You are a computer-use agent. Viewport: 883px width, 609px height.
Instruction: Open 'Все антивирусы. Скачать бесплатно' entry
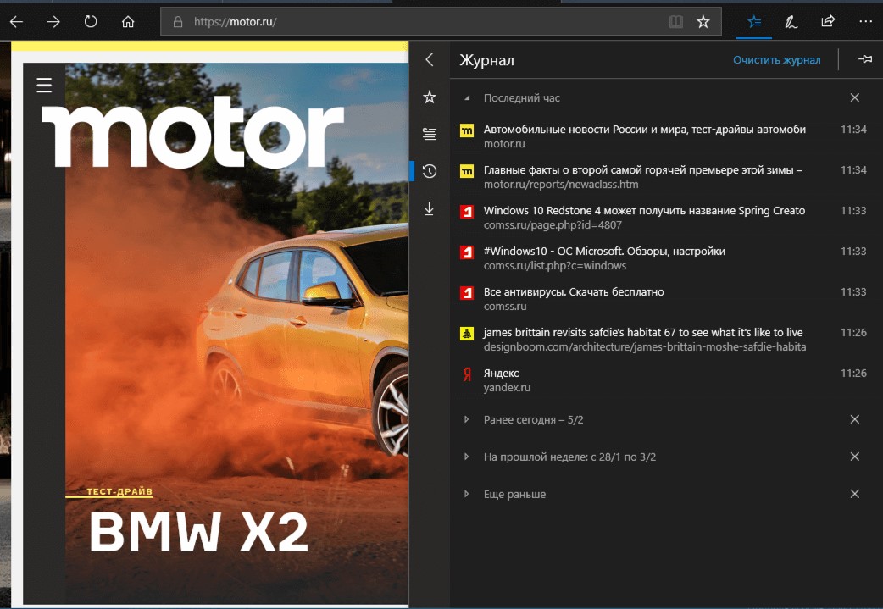point(663,298)
